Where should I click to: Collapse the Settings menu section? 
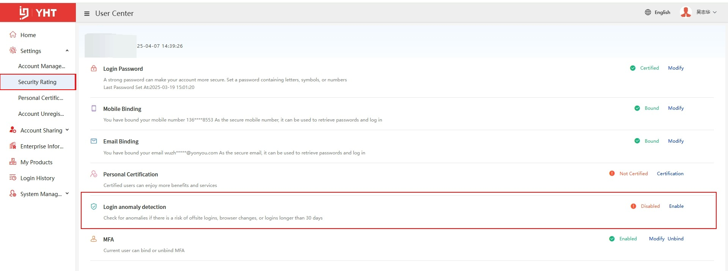pos(67,51)
